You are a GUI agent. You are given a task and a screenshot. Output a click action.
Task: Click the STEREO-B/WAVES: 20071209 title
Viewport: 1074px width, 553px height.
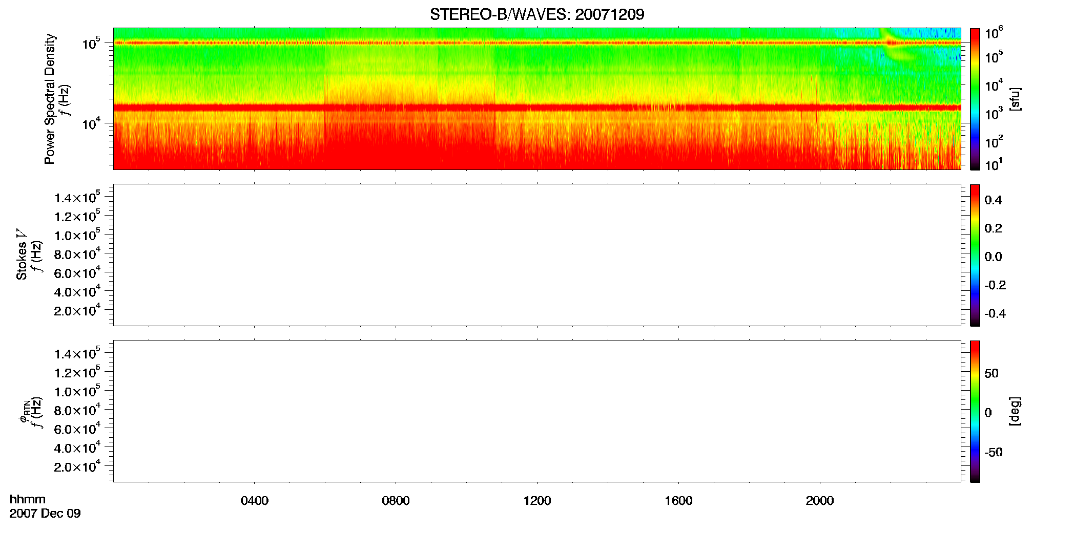point(537,14)
